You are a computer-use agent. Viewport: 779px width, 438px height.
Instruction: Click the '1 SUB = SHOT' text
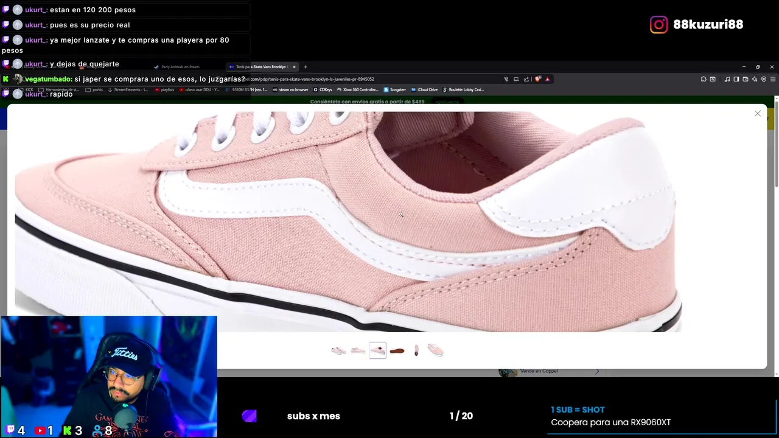578,410
